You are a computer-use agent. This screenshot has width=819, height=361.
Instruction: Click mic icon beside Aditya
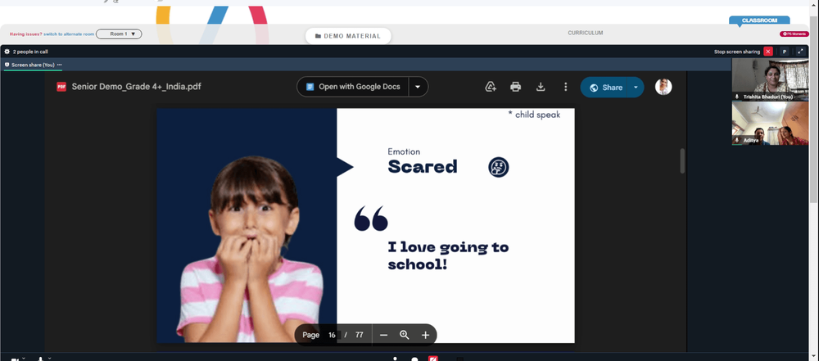pyautogui.click(x=737, y=140)
